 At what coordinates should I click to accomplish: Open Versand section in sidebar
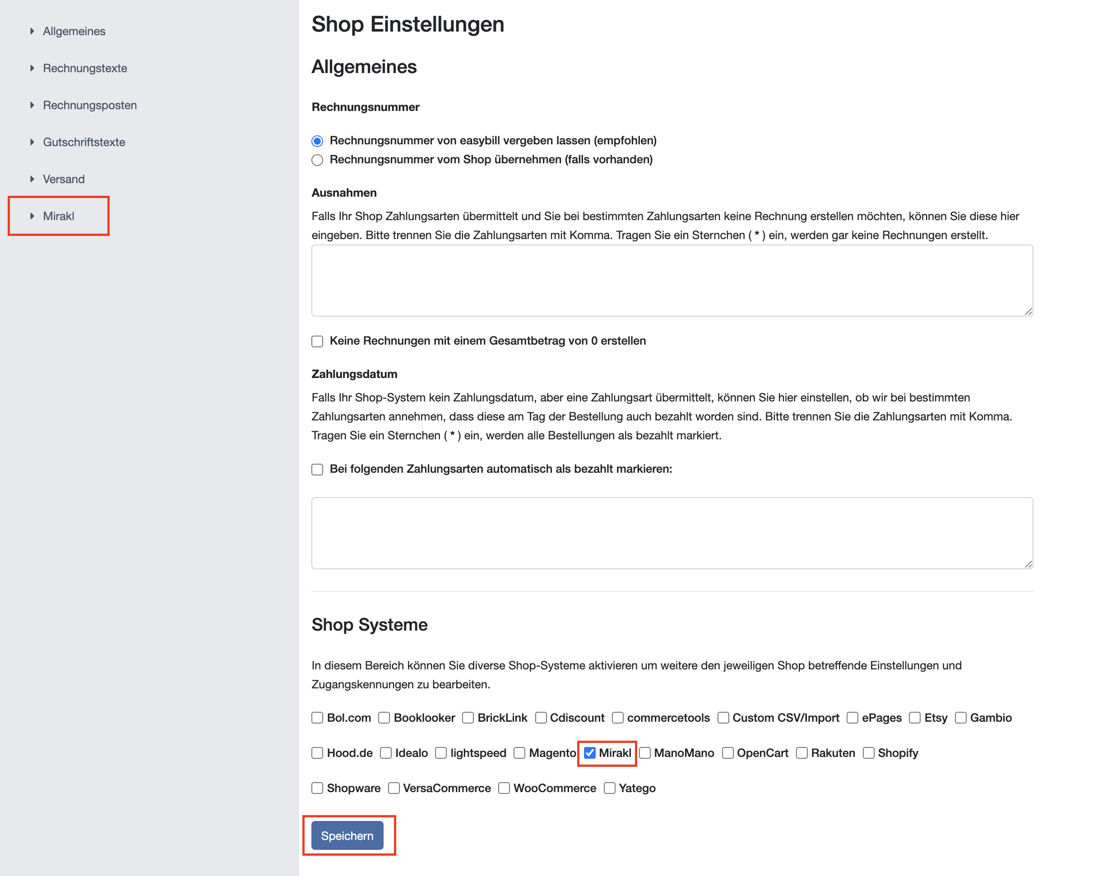tap(64, 180)
